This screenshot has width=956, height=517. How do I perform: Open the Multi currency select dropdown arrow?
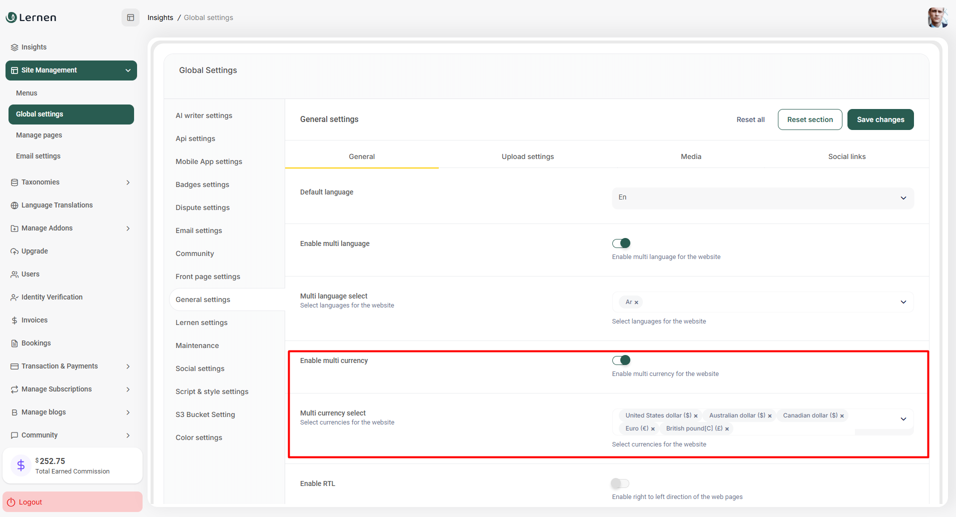(x=903, y=419)
